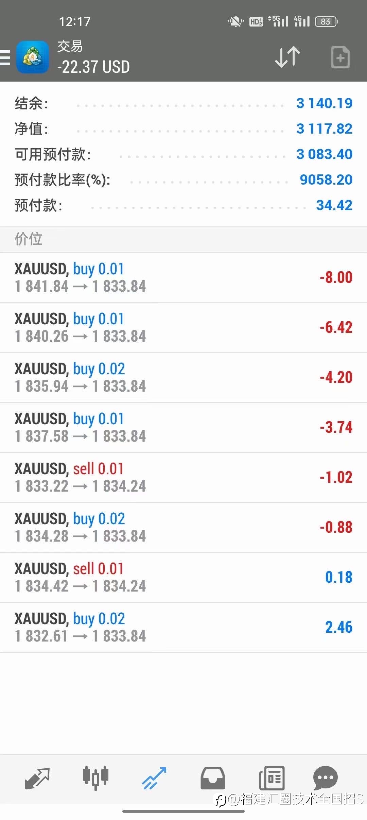Image resolution: width=367 pixels, height=820 pixels.
Task: Open the History inbox tray icon
Action: (213, 778)
